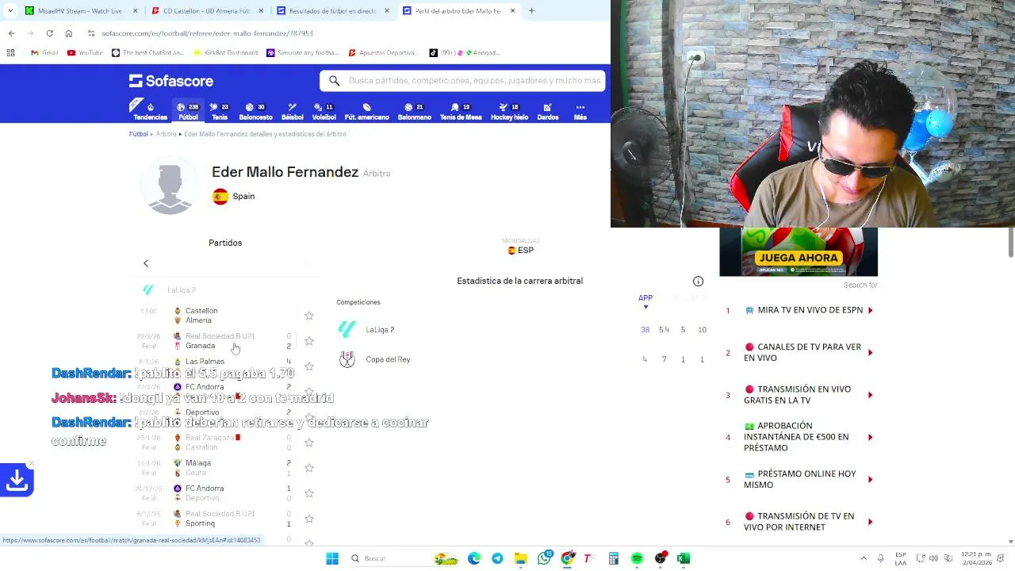
Task: Click the Sofascore logo
Action: pos(171,81)
